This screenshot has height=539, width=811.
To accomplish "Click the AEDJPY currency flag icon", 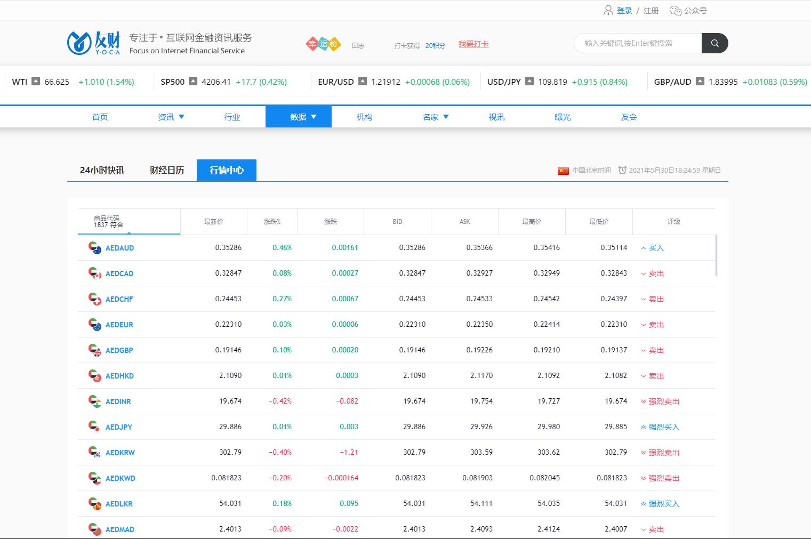I will [x=94, y=427].
